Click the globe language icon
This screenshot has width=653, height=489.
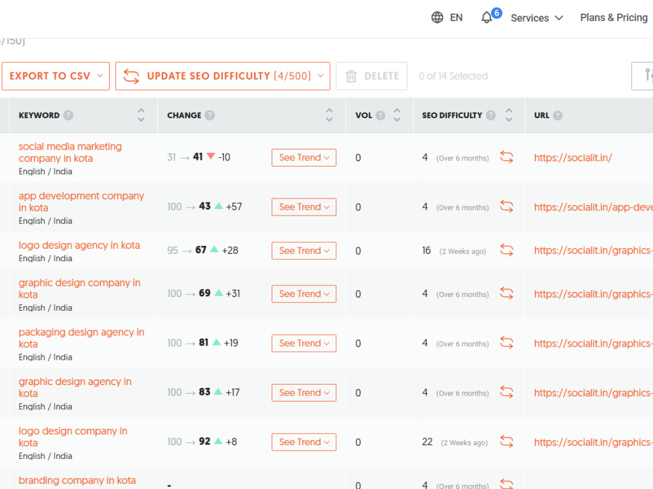point(437,18)
